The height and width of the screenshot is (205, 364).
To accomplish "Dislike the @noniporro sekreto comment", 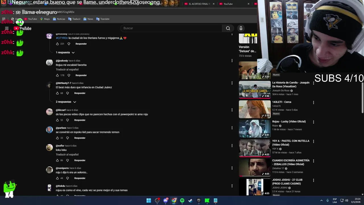I will 67,178.
